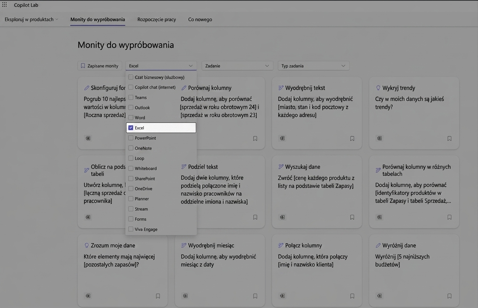Check the Whiteboard filter option

131,168
